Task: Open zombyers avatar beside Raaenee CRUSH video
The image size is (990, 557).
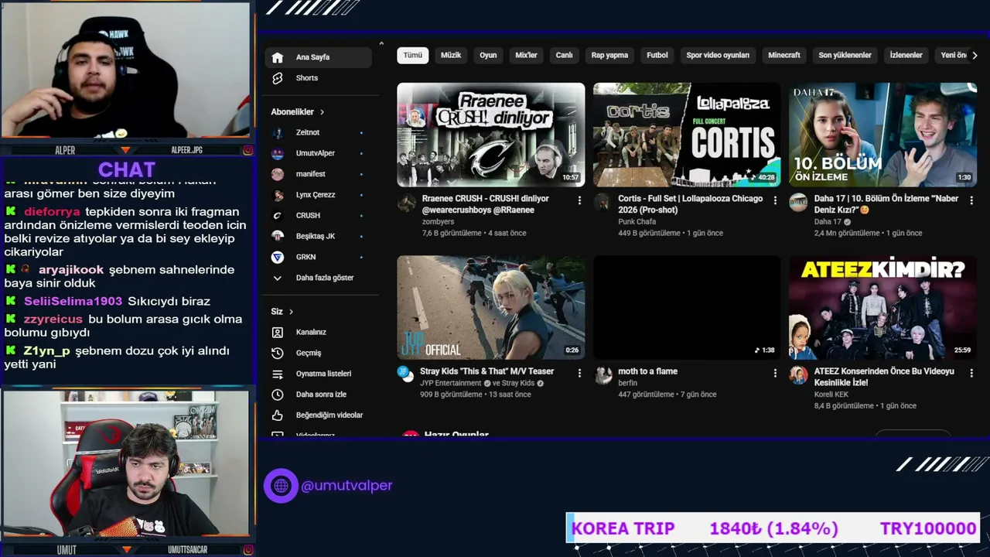Action: [x=407, y=203]
